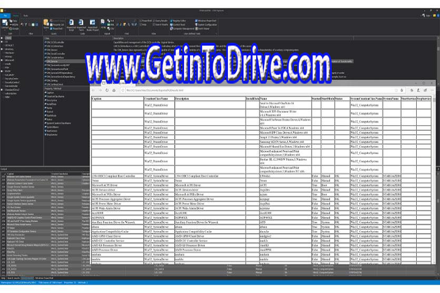Select class CIM_Sensor in list
This screenshot has width=440, height=293.
[x=51, y=50]
